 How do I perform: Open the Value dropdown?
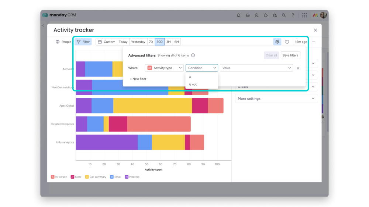click(x=256, y=68)
